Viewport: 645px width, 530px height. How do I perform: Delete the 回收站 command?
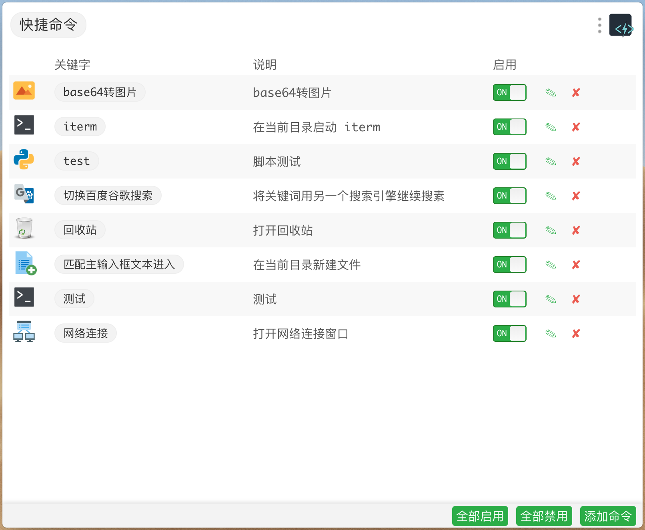pos(576,231)
